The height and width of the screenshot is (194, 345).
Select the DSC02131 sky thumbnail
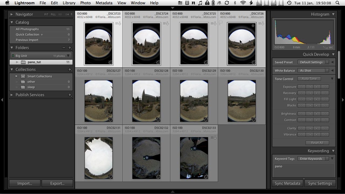pos(99,158)
